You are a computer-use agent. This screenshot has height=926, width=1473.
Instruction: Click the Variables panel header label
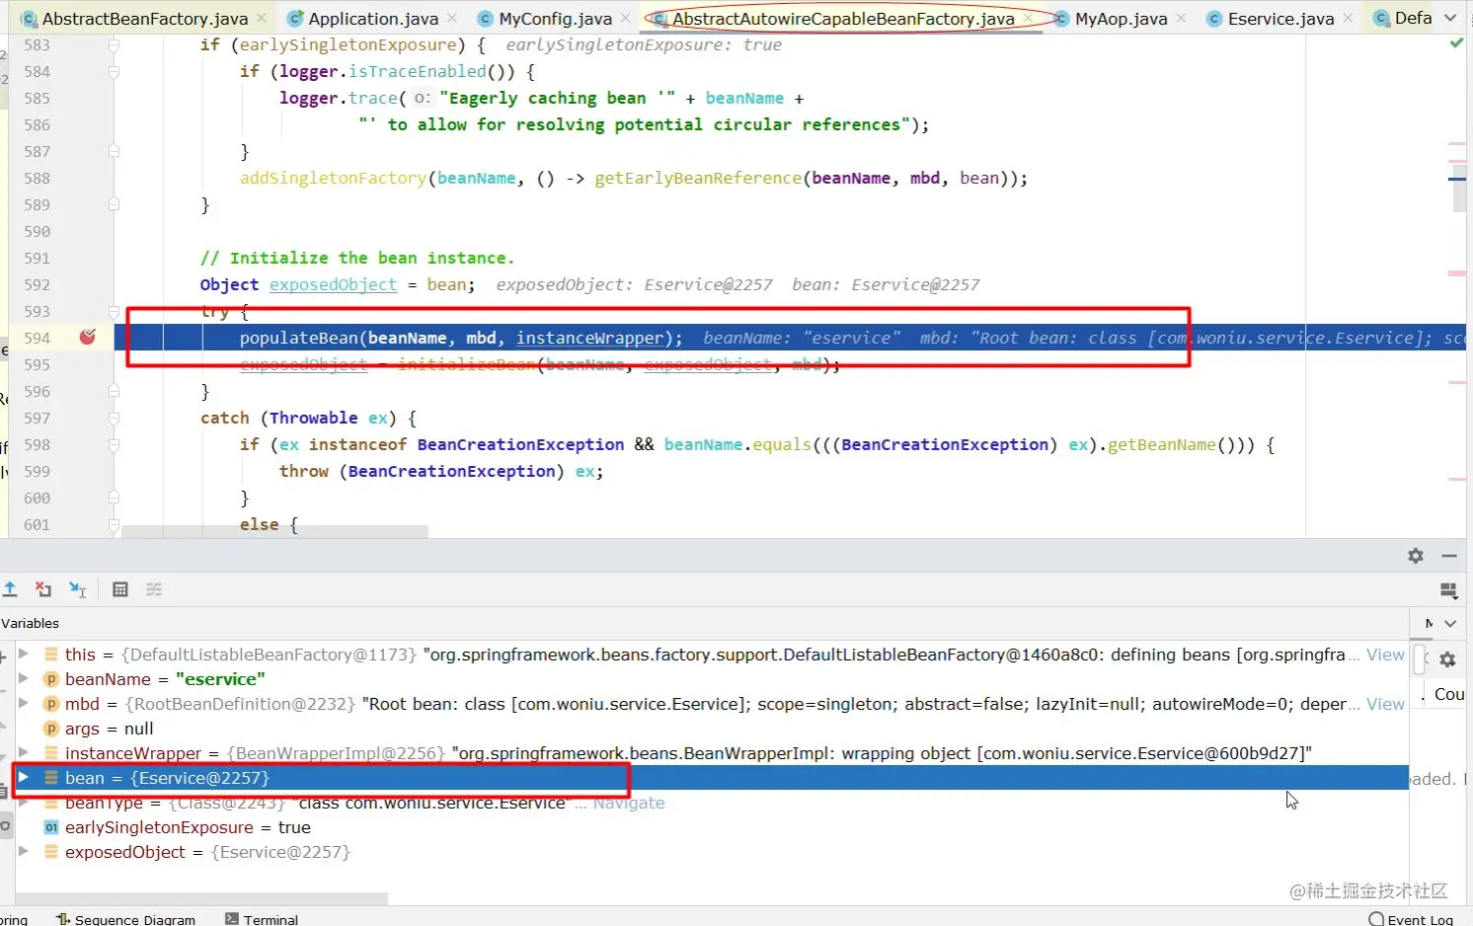30,623
